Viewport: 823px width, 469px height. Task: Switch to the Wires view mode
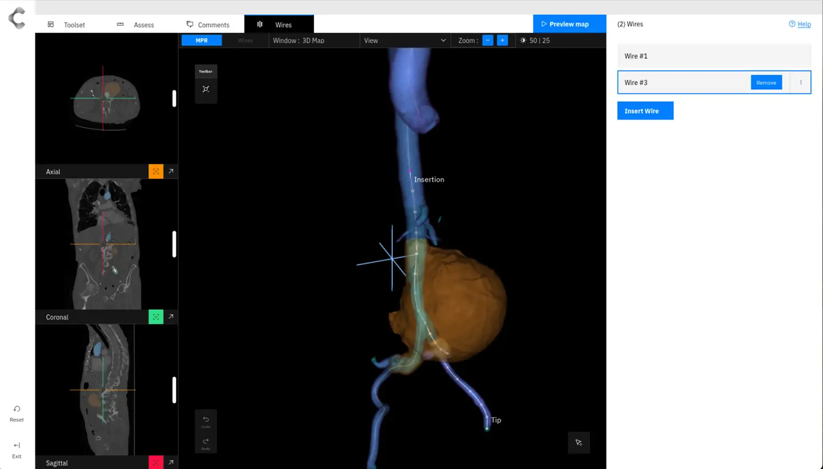tap(245, 41)
